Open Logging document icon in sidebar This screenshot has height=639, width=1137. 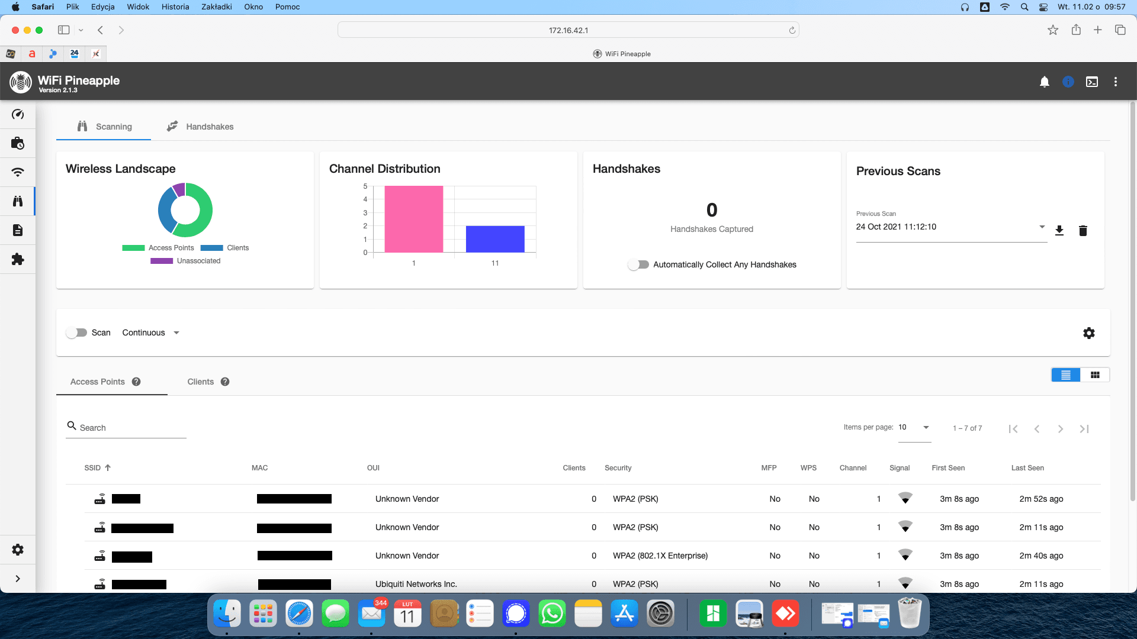point(18,230)
